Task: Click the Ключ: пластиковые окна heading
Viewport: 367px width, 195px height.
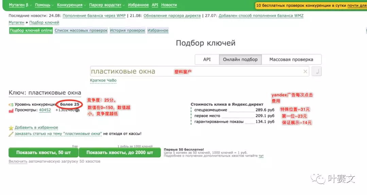Action: coord(45,93)
